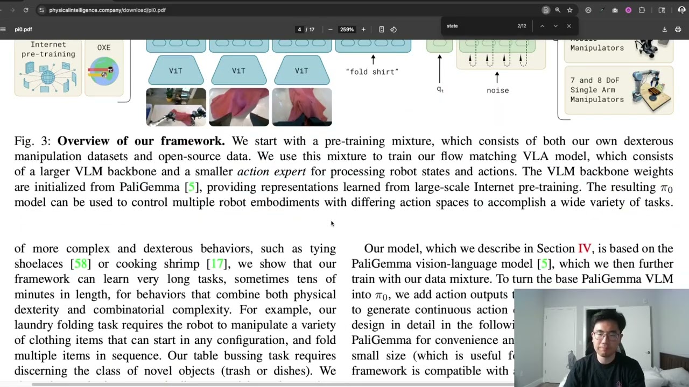Focus the find box containing 'state'
The width and height of the screenshot is (689, 387).
(x=479, y=26)
